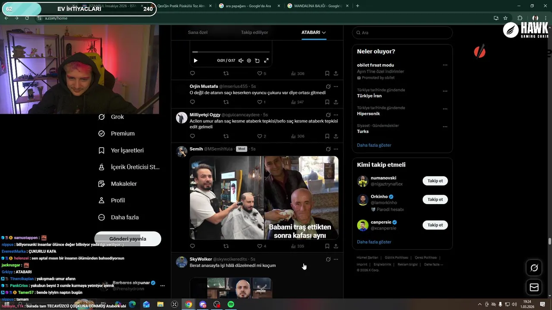Screen dimensions: 552x310
Task: Follow canpersie with Takip et
Action: (435, 225)
